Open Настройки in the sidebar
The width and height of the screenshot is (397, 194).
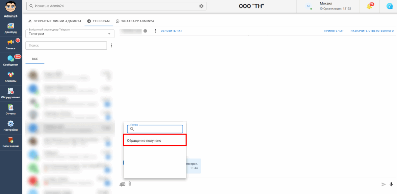pos(11,126)
